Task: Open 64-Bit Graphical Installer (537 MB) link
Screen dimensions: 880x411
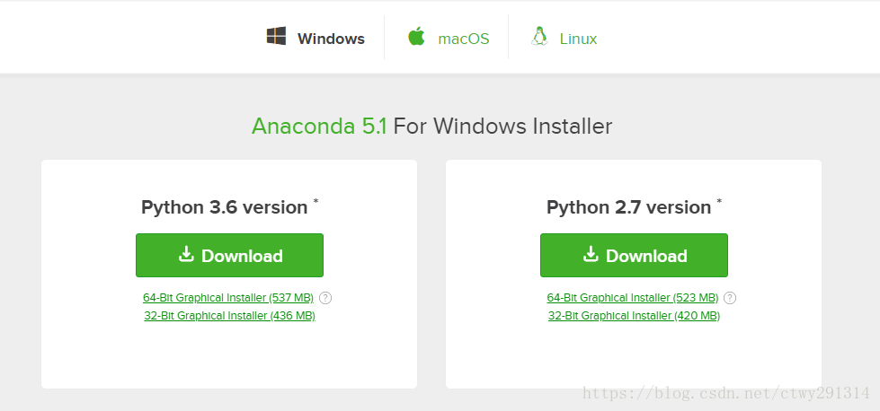Action: [228, 298]
